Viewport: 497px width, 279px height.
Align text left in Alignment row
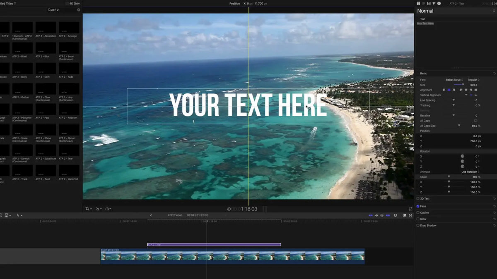[x=444, y=90]
